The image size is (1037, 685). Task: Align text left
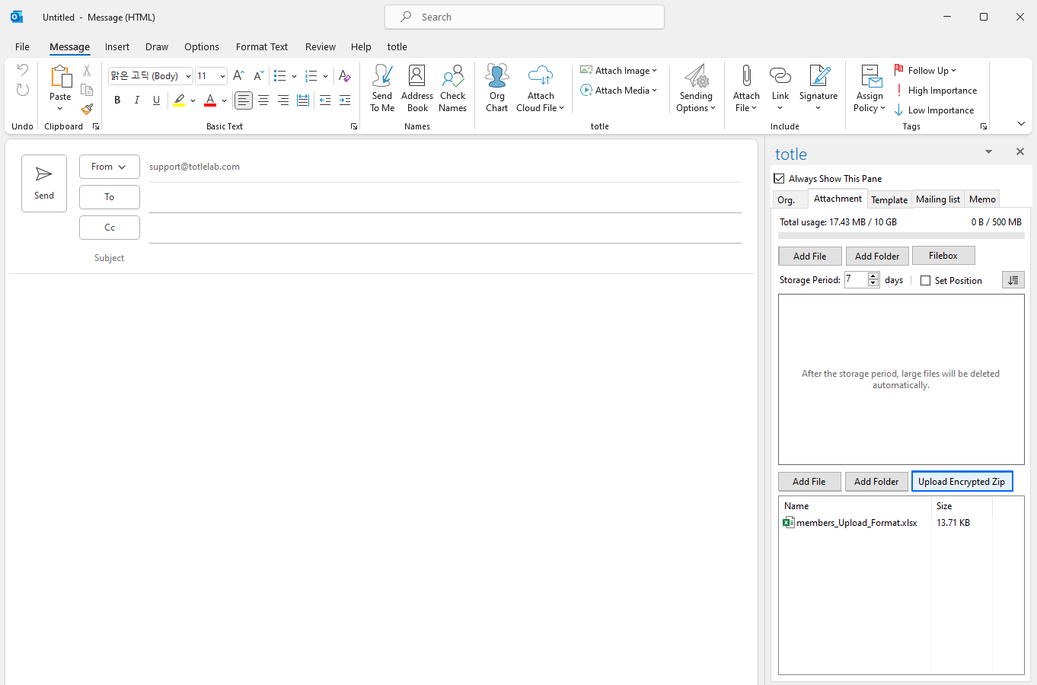tap(243, 100)
